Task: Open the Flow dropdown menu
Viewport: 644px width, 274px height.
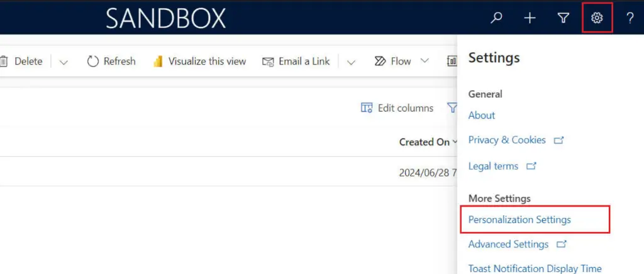Action: coord(401,61)
